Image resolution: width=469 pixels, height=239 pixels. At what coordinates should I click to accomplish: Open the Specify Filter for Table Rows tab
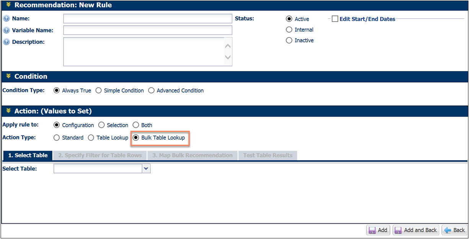[99, 155]
